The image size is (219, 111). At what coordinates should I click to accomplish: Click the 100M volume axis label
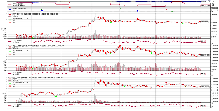(x=4, y=29)
